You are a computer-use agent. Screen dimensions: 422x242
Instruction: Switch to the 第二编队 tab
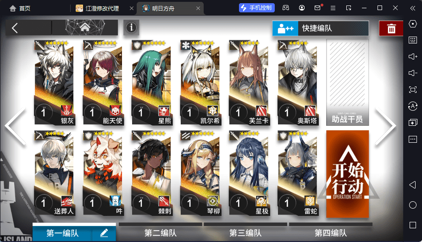click(x=161, y=232)
